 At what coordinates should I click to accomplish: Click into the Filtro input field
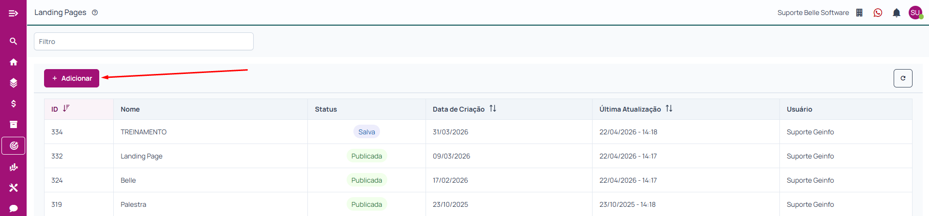pyautogui.click(x=143, y=42)
